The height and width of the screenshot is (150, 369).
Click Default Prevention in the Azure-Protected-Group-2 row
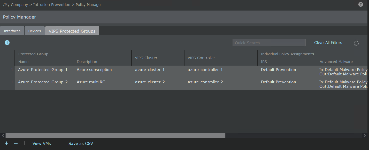point(279,82)
